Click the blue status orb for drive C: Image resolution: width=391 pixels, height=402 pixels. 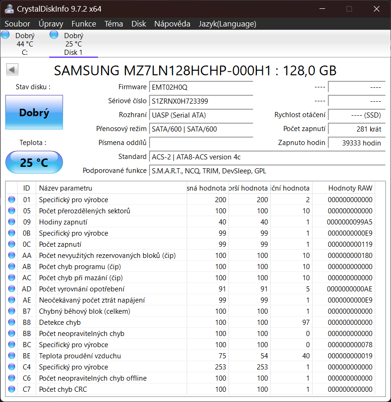coord(6,35)
